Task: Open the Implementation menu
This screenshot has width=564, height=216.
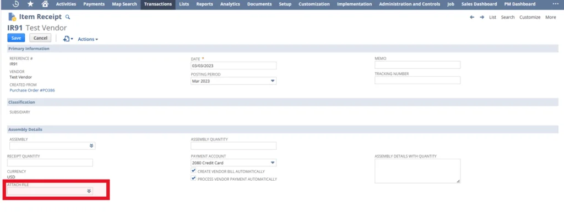Action: pyautogui.click(x=354, y=4)
